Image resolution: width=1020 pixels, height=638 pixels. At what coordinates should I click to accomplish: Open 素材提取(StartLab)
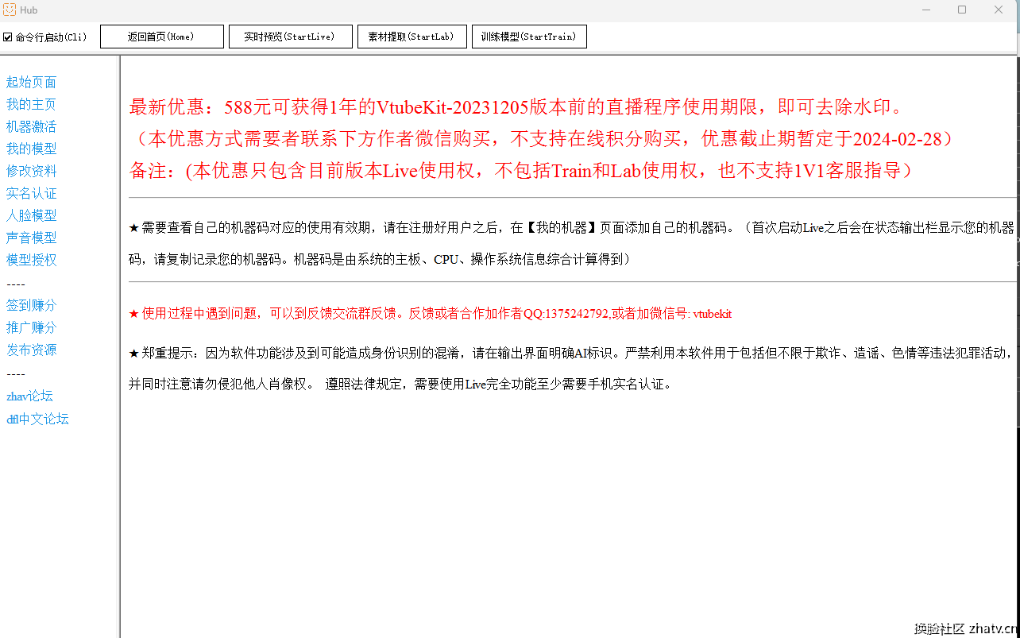pos(411,37)
